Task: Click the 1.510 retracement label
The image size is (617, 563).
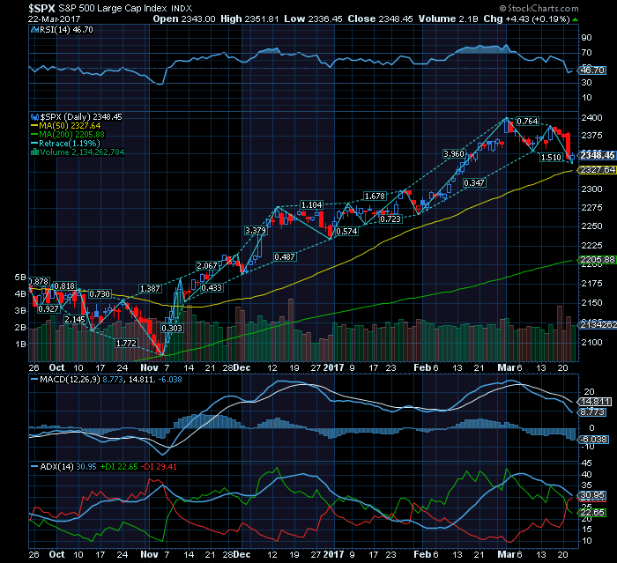Action: point(551,158)
